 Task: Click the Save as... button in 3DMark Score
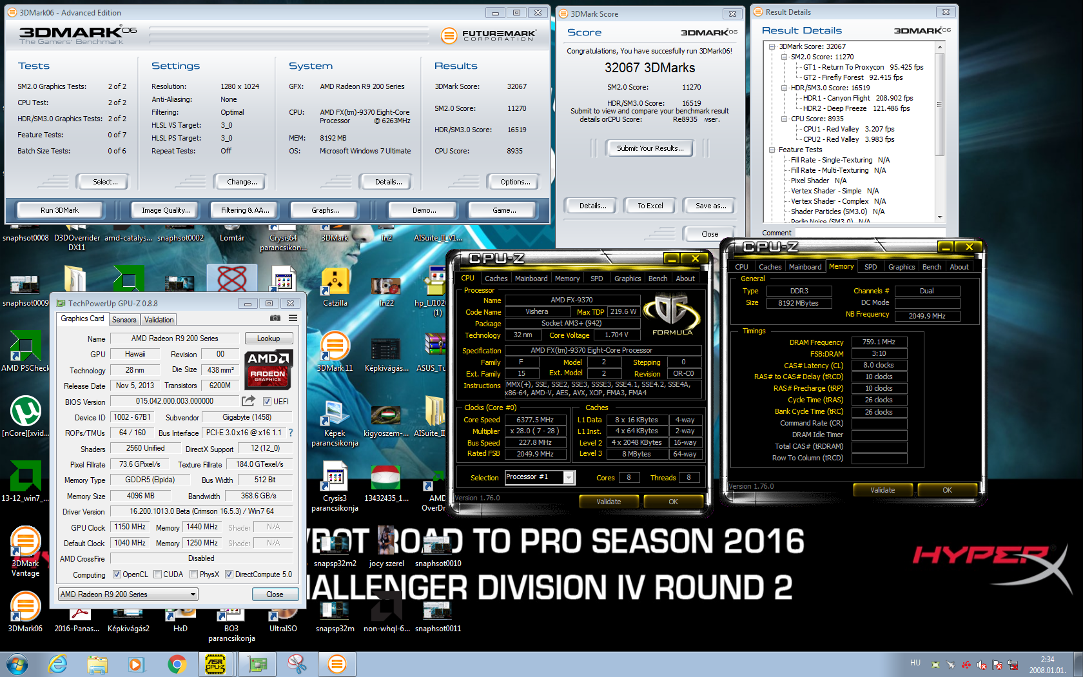pos(710,206)
